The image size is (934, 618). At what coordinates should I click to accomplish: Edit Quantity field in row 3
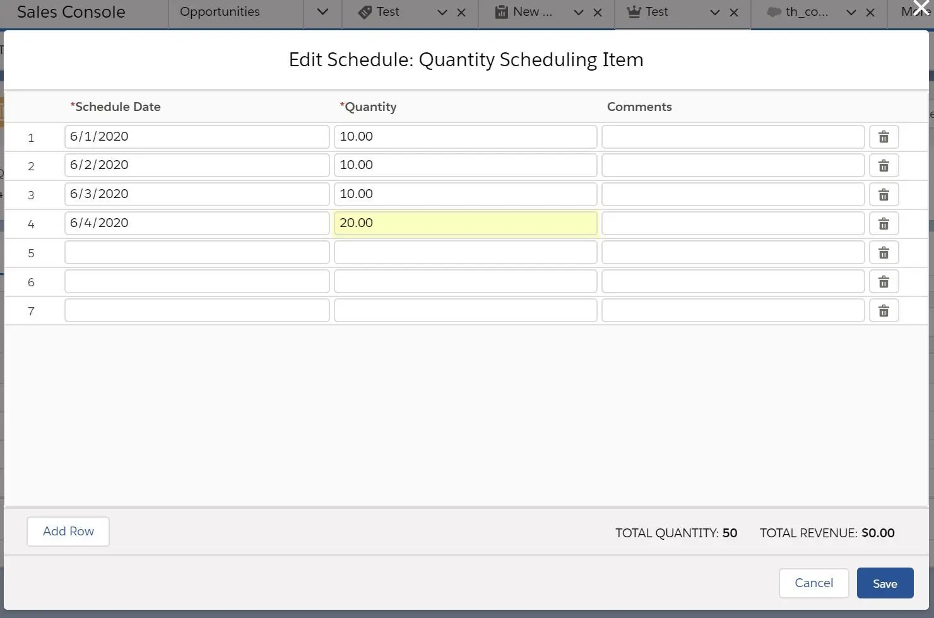click(x=466, y=194)
